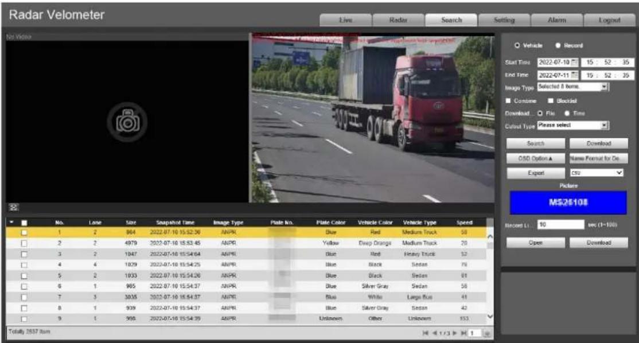Click the Plate Color column header
Screen dimensions: 639x343
point(330,223)
